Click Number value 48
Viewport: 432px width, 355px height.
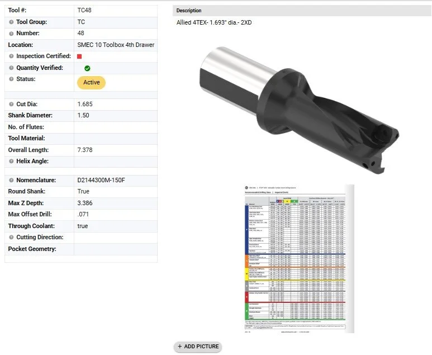pos(80,33)
